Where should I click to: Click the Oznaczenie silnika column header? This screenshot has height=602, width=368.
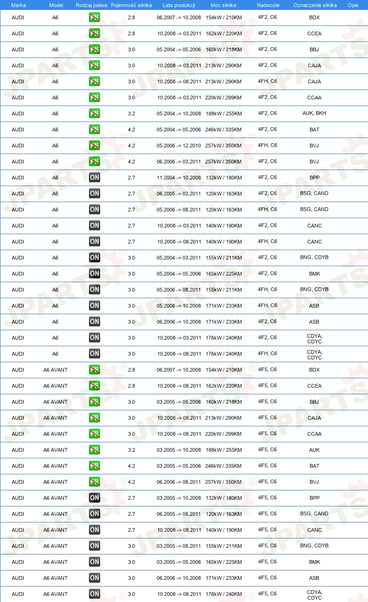tap(315, 5)
